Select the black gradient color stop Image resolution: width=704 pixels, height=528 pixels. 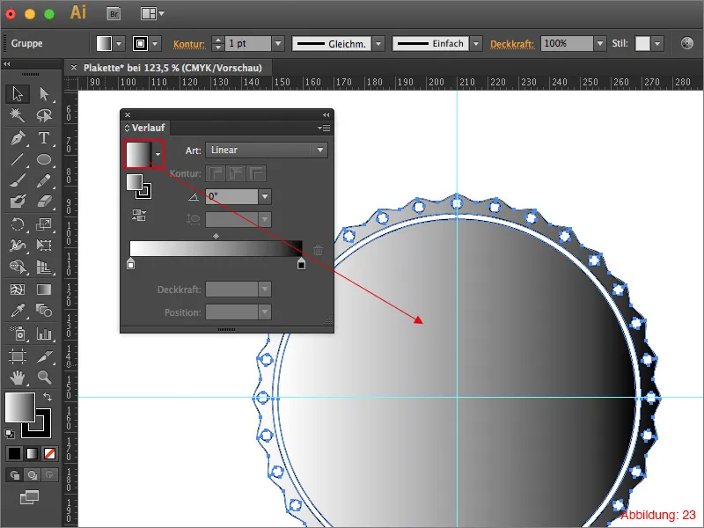pos(301,263)
